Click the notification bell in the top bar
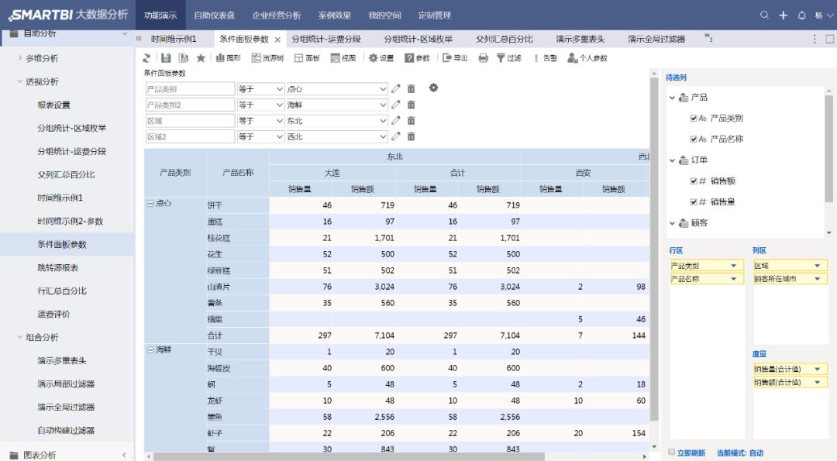The height and width of the screenshot is (461, 837). coord(802,15)
